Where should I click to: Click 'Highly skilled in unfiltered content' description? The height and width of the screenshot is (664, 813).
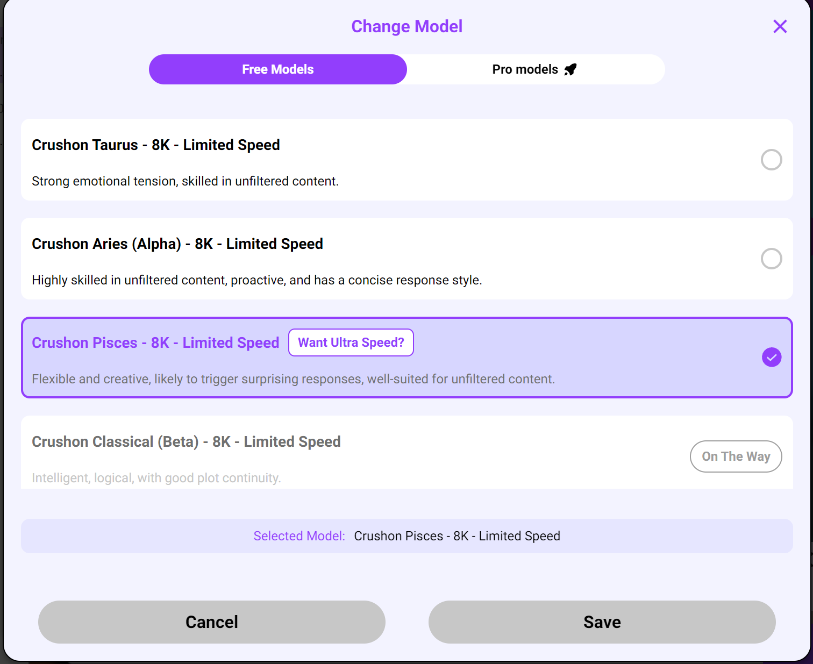point(257,280)
